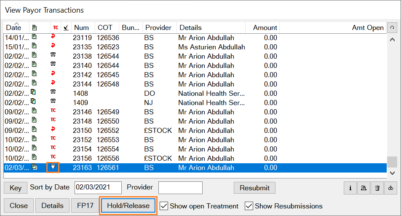Click COT value 126550
This screenshot has height=216, width=401.
[x=108, y=121]
